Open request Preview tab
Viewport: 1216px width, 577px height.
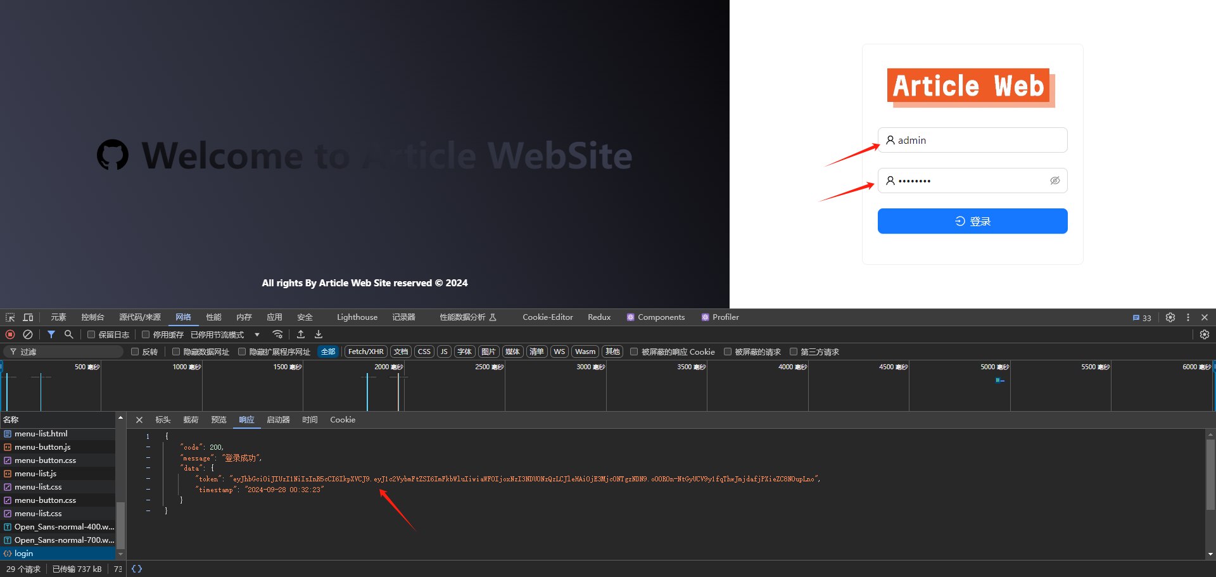[x=218, y=420]
